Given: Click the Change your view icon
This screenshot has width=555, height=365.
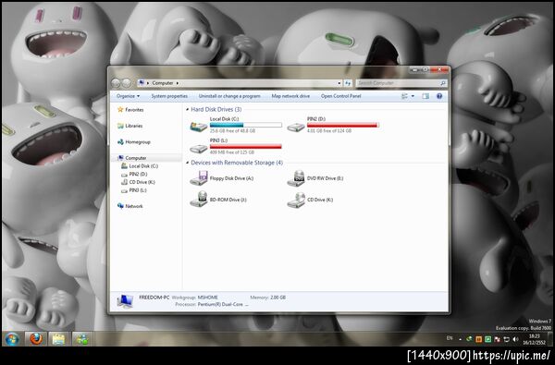Looking at the screenshot, I should point(404,96).
